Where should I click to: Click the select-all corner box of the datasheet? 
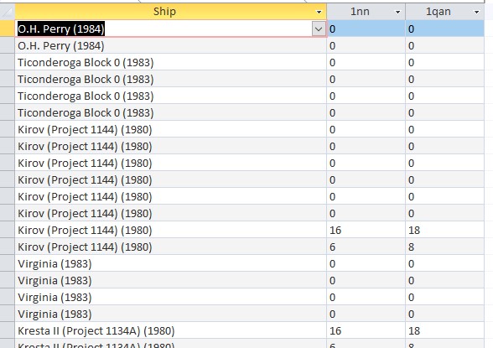coord(8,12)
